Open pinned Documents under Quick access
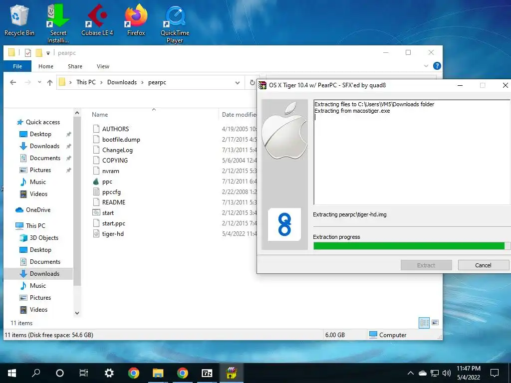The image size is (511, 383). click(x=45, y=158)
